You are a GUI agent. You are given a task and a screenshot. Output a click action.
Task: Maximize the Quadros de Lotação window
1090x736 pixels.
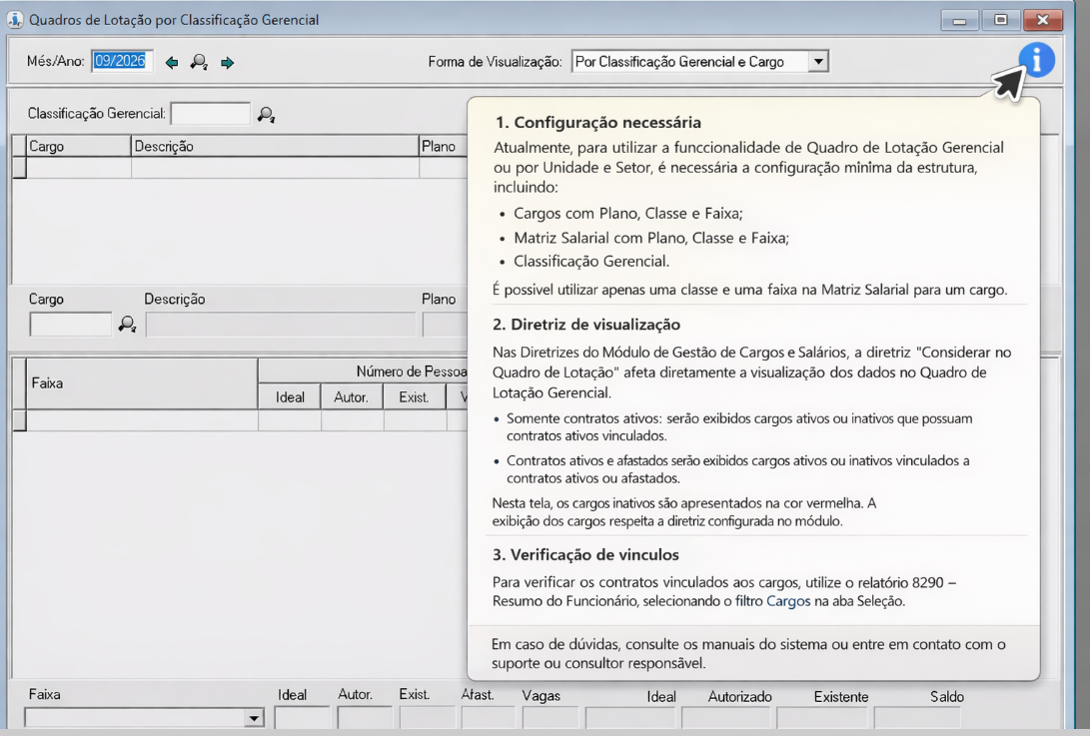[x=999, y=20]
